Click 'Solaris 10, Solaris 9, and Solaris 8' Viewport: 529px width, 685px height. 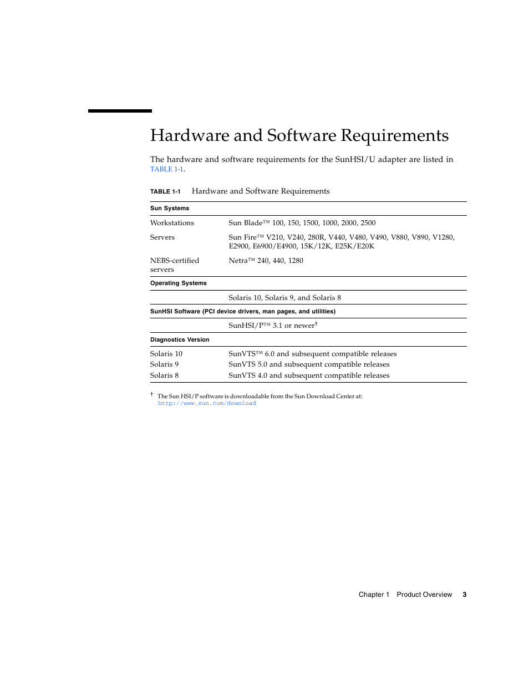point(285,298)
